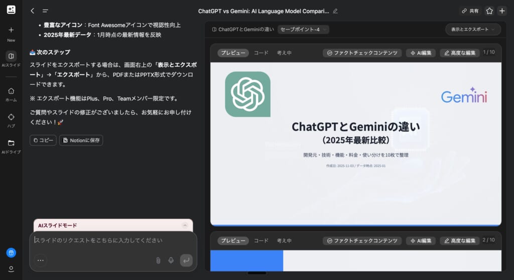514x280 pixels.
Task: Switch to the 考え中 tab on slide 2
Action: [284, 241]
